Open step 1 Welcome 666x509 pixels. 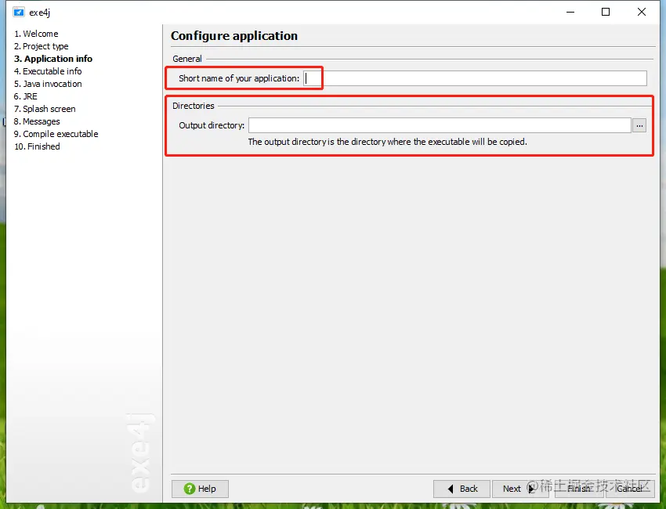coord(36,34)
